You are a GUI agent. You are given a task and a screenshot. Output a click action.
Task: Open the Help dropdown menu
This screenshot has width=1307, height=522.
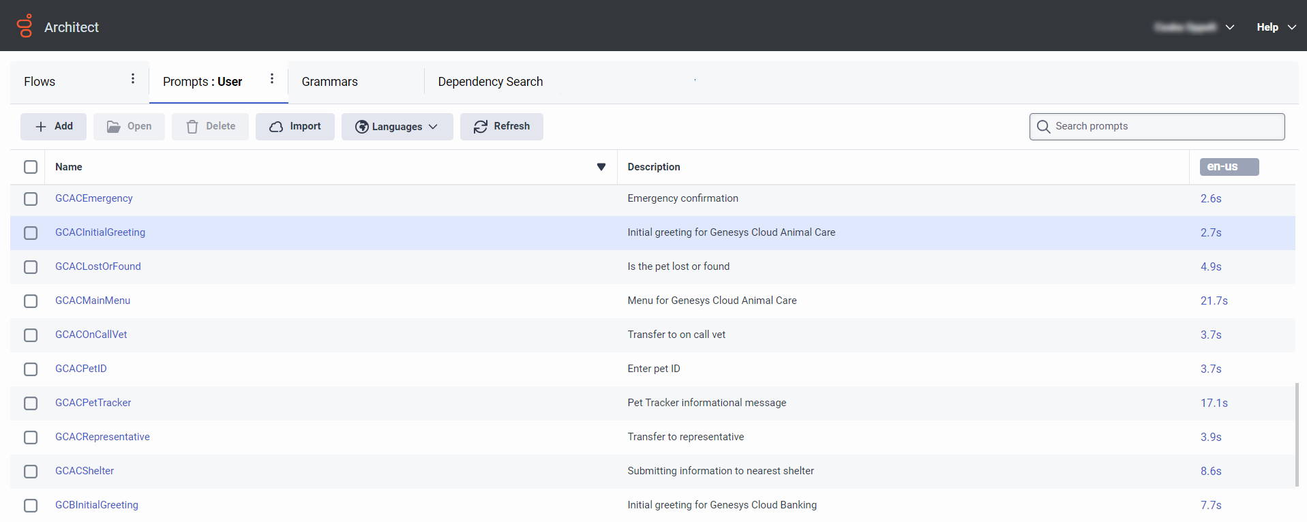tap(1276, 27)
